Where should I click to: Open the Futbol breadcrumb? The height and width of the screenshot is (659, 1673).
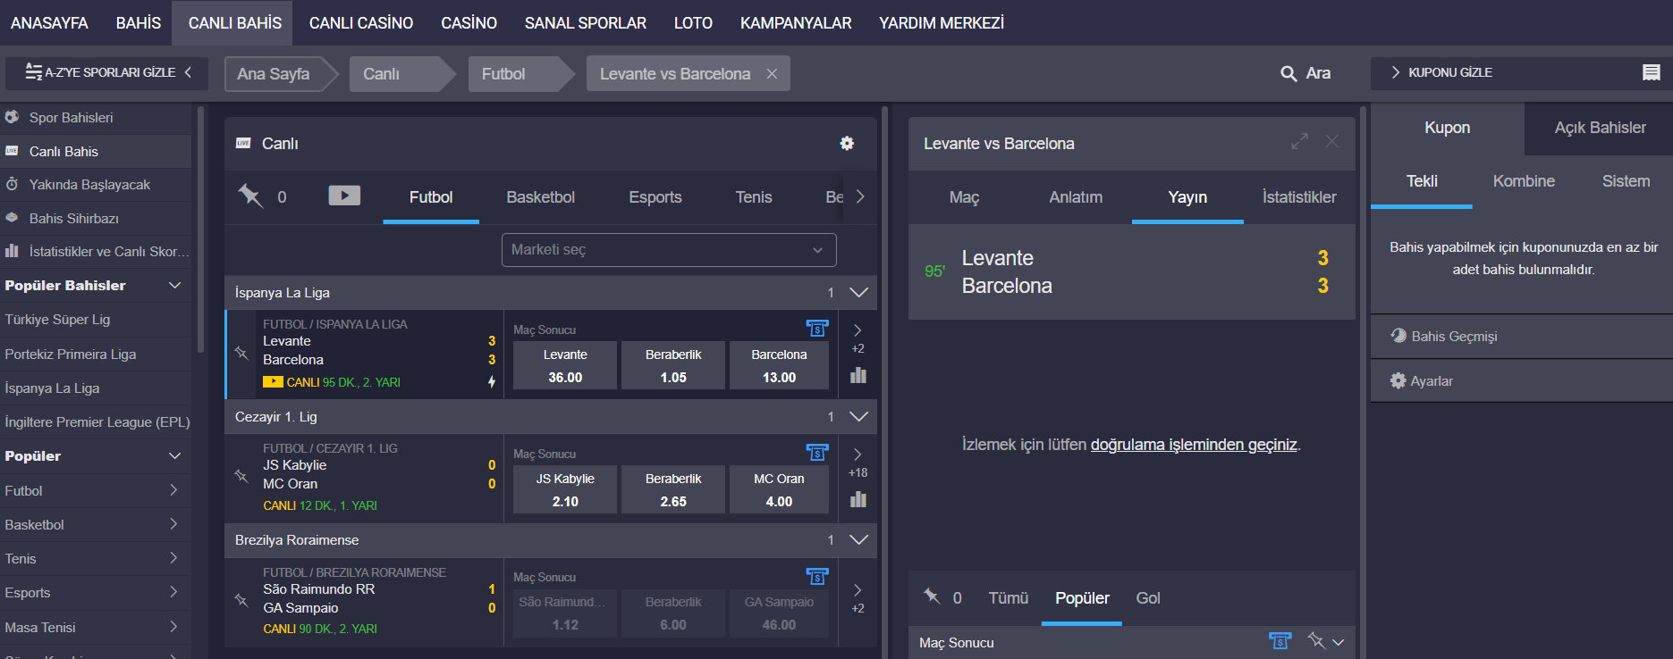(x=503, y=74)
